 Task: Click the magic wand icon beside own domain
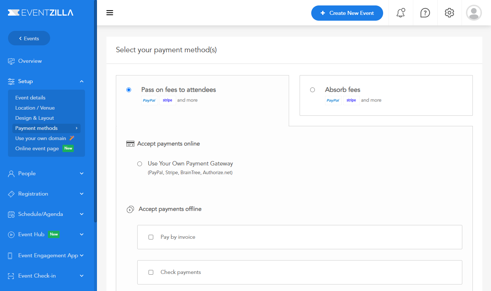pyautogui.click(x=72, y=138)
